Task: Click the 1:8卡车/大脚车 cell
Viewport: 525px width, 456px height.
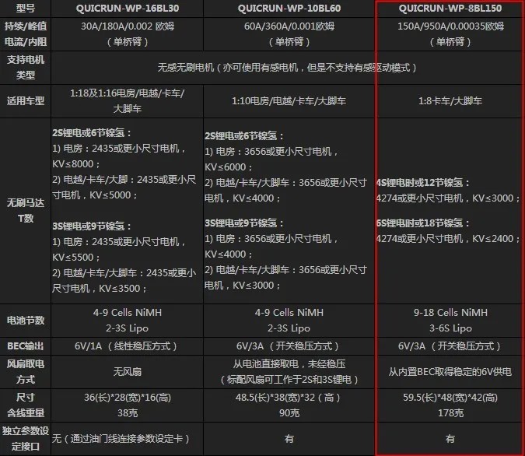Action: (x=450, y=101)
